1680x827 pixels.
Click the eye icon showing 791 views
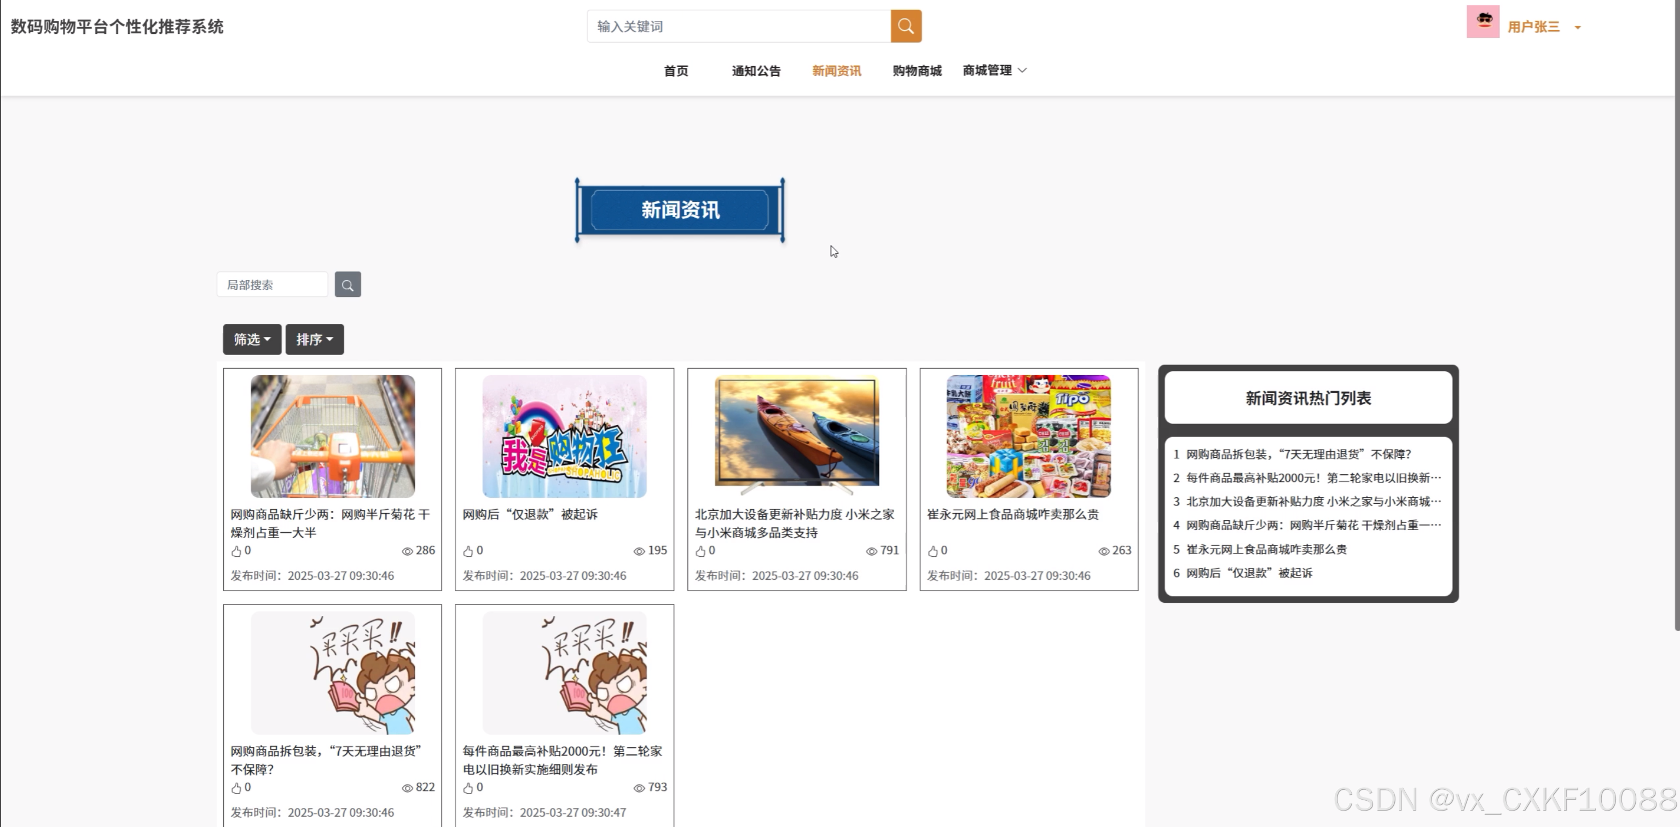pos(871,551)
